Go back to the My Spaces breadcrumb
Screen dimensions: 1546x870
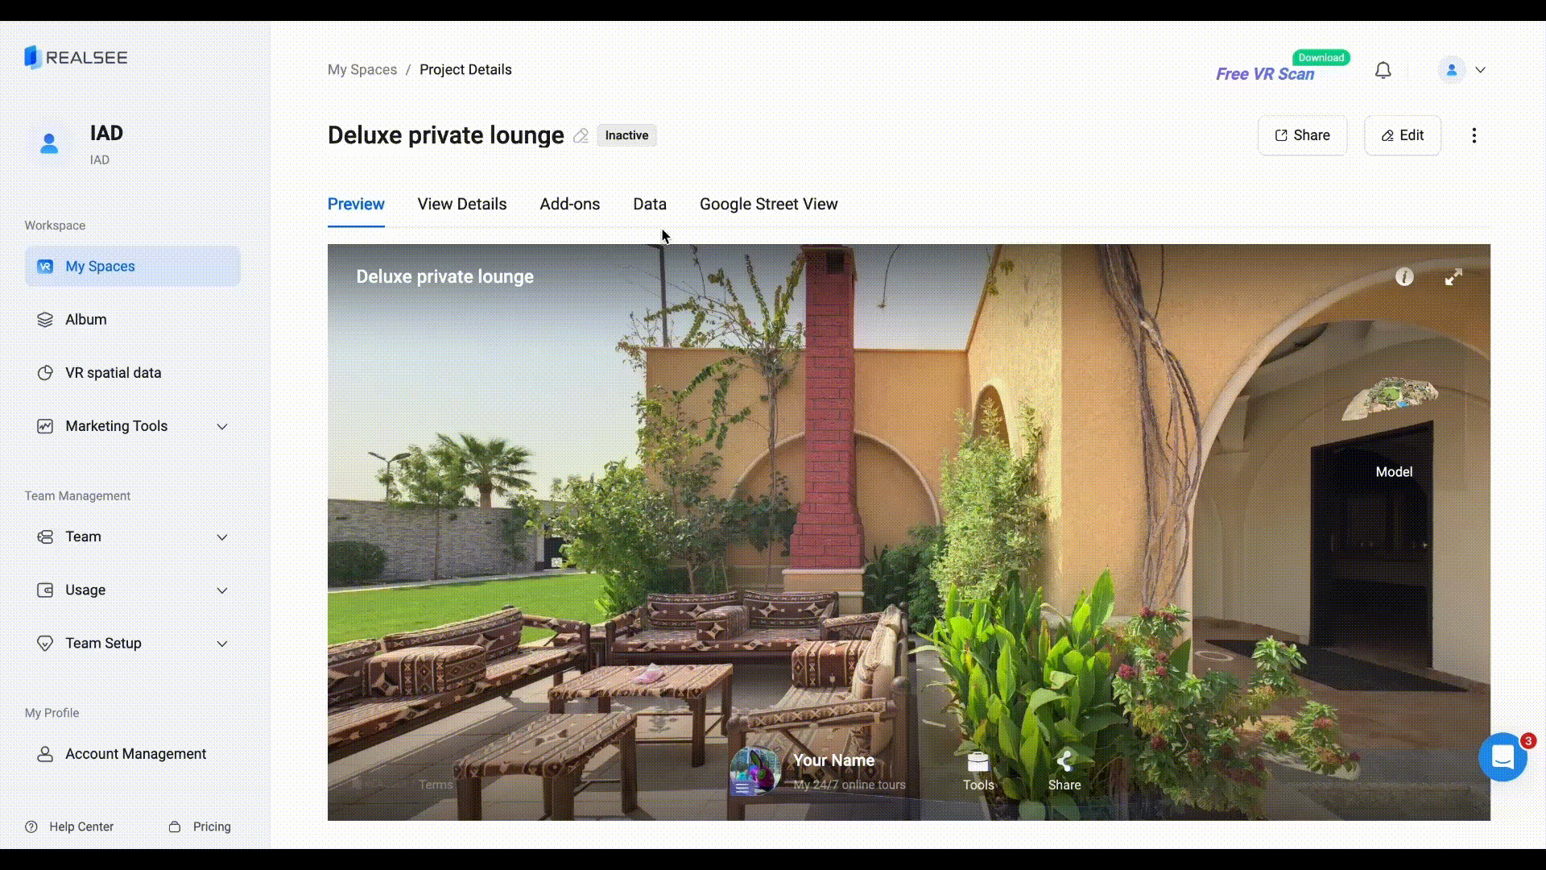[362, 69]
